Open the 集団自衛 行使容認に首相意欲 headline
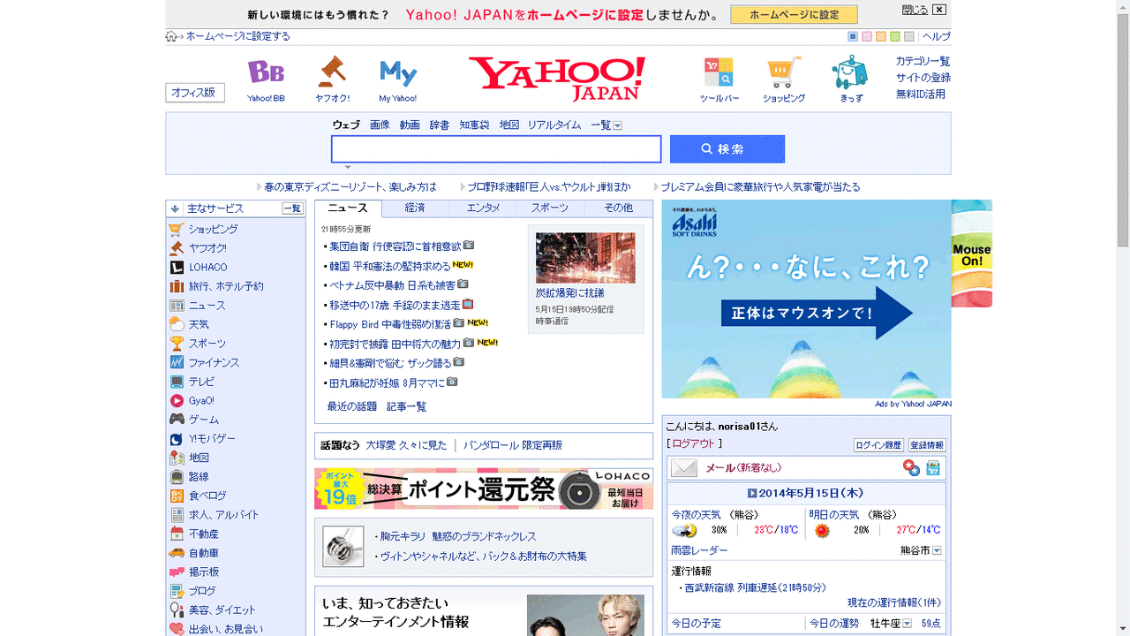 click(395, 246)
